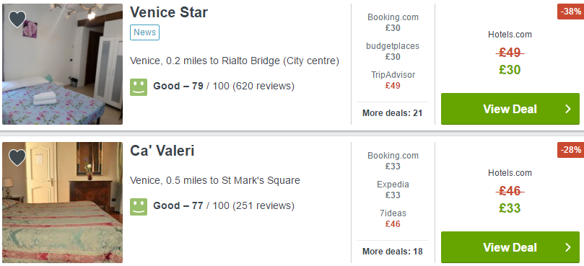Click the green smiley rating icon for Ca' Valeri

click(x=139, y=206)
